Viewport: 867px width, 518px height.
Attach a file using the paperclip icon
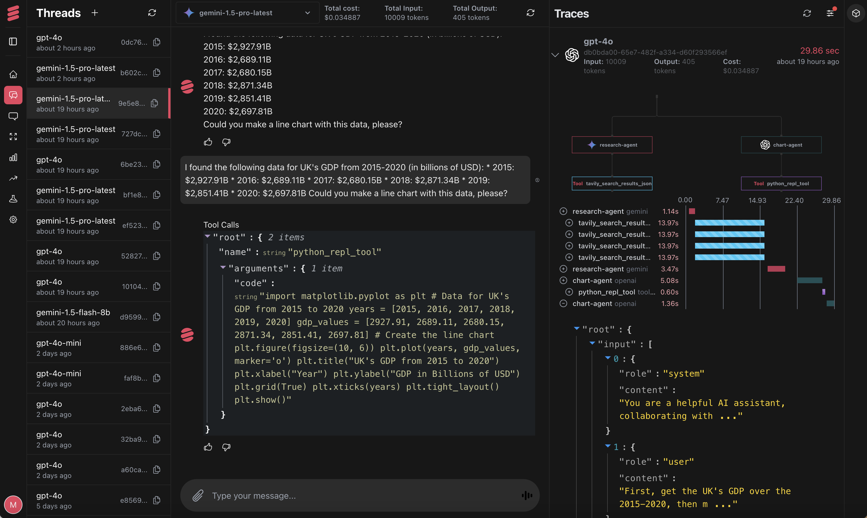198,495
